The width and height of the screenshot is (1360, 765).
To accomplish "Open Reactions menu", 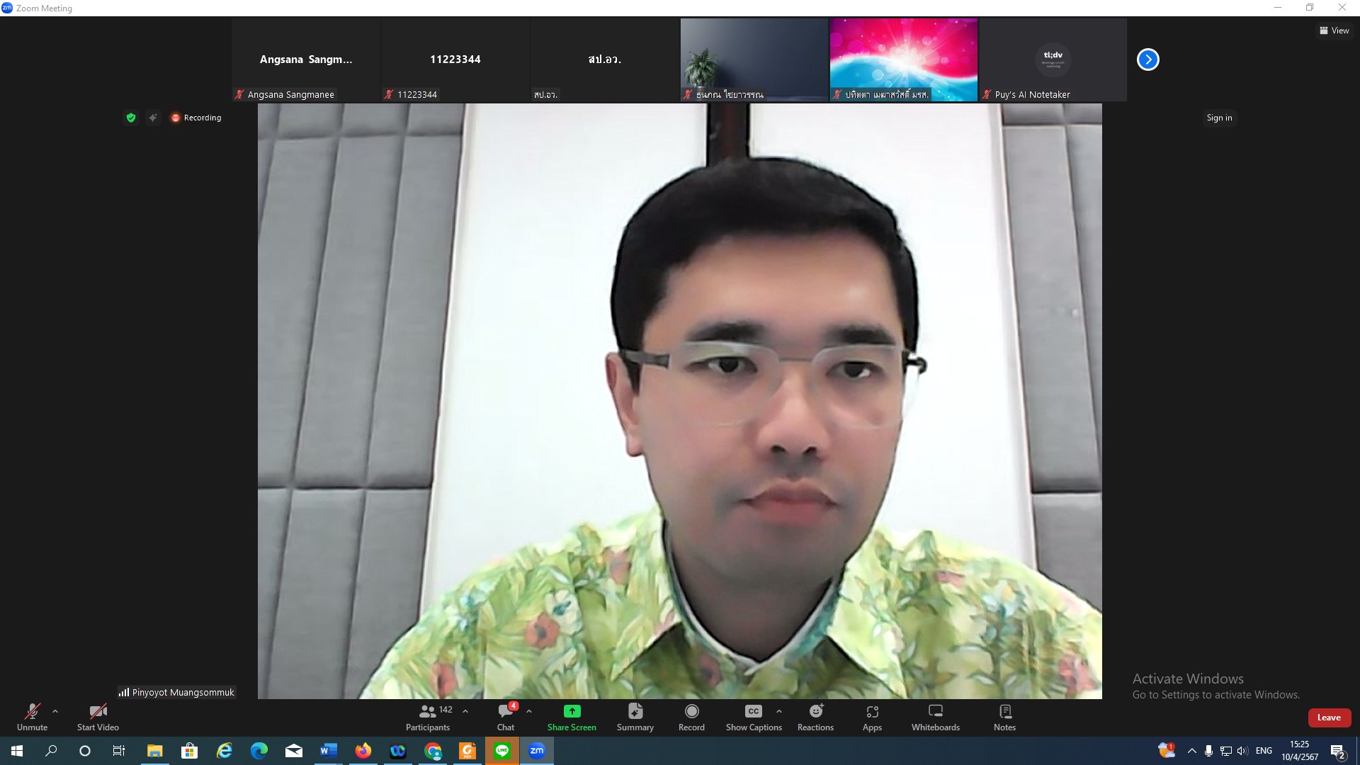I will click(815, 717).
